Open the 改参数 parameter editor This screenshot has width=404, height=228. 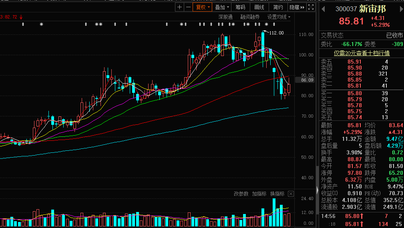coord(241,194)
